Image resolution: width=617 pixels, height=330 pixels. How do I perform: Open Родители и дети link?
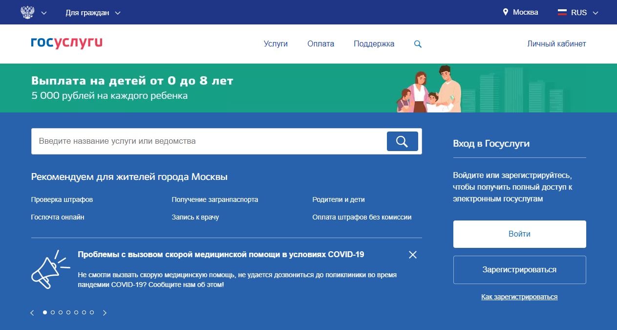[339, 199]
